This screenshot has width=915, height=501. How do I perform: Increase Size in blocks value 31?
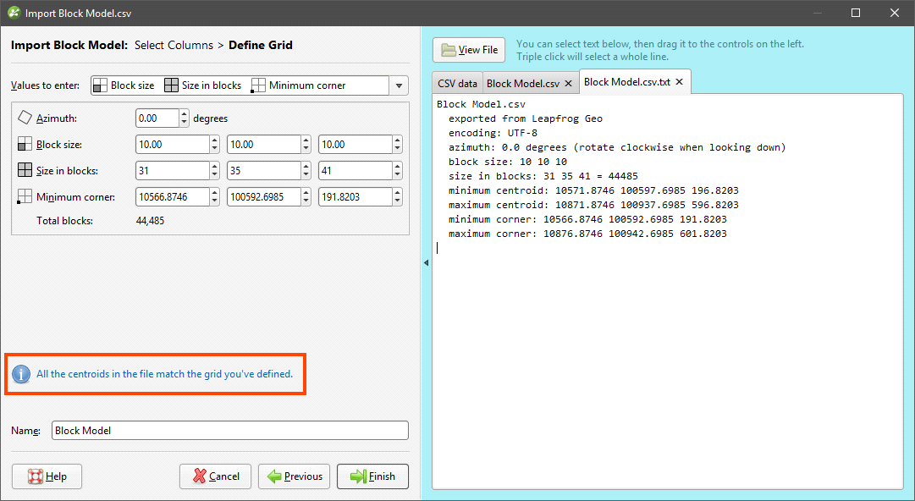coord(215,166)
